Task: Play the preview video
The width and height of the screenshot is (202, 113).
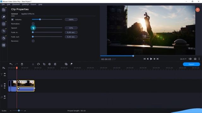Action: point(151,59)
